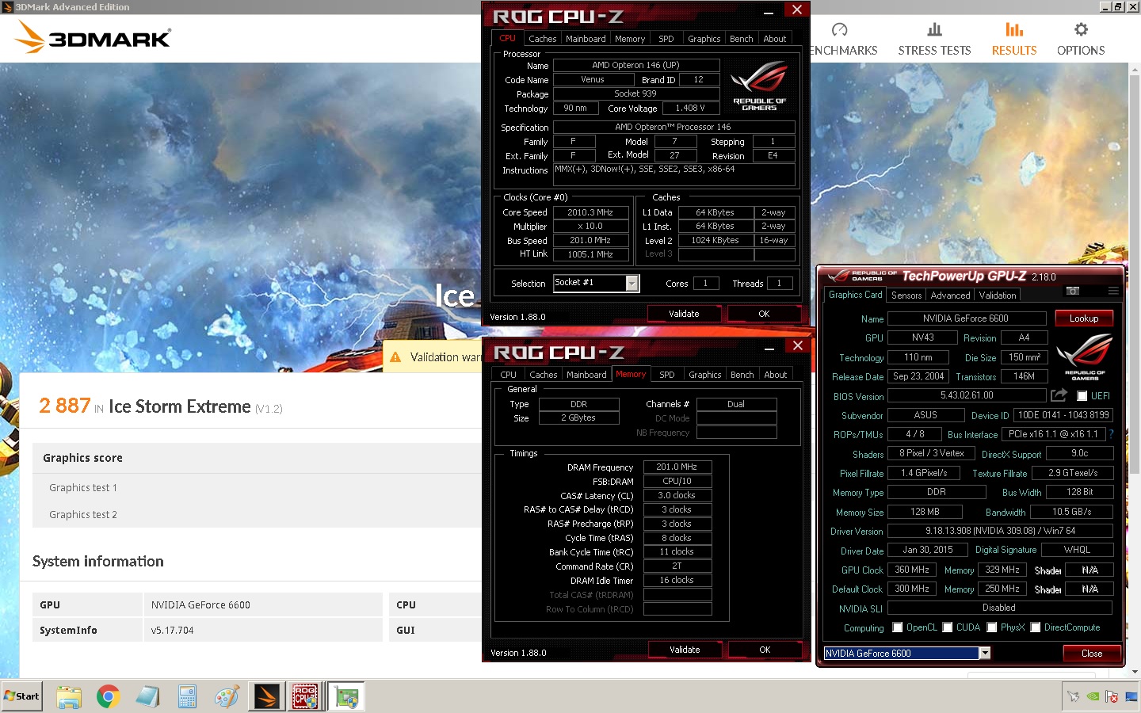The height and width of the screenshot is (713, 1141).
Task: Toggle the PhysX checkbox in GPU-Z
Action: 992,627
